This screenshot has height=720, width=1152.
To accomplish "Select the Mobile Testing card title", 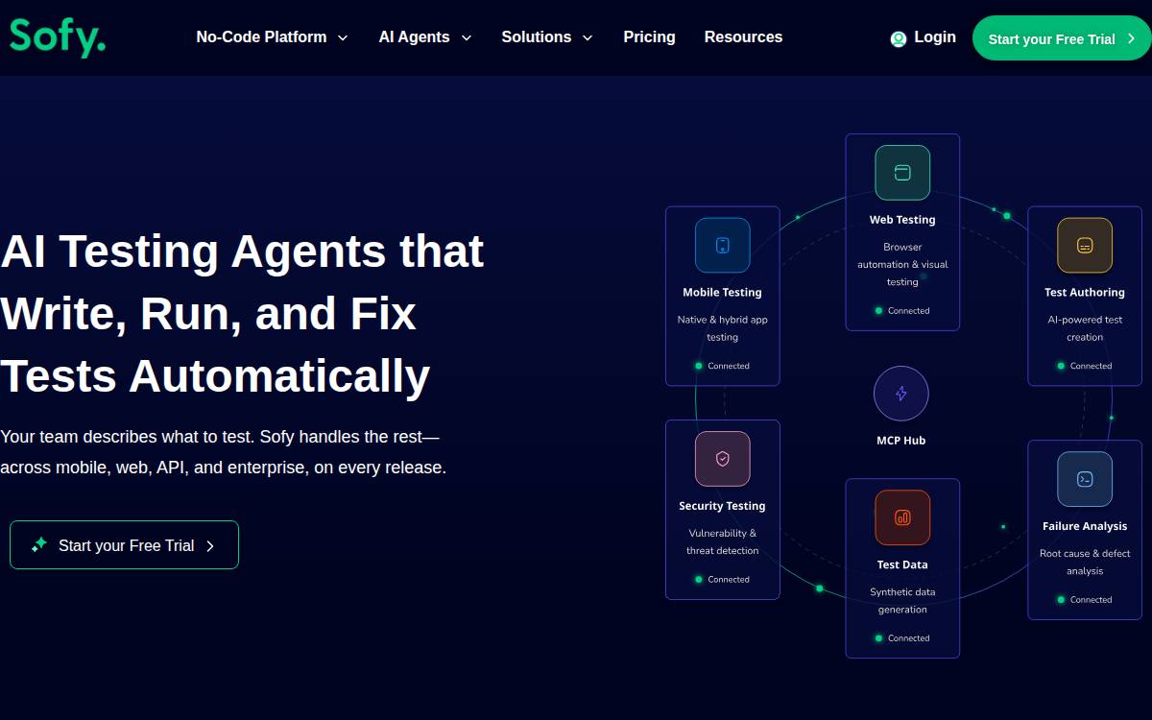I will click(x=723, y=293).
